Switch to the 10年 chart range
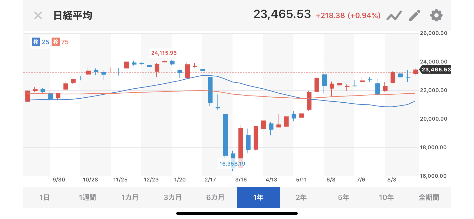The height and width of the screenshot is (219, 474). click(x=386, y=197)
